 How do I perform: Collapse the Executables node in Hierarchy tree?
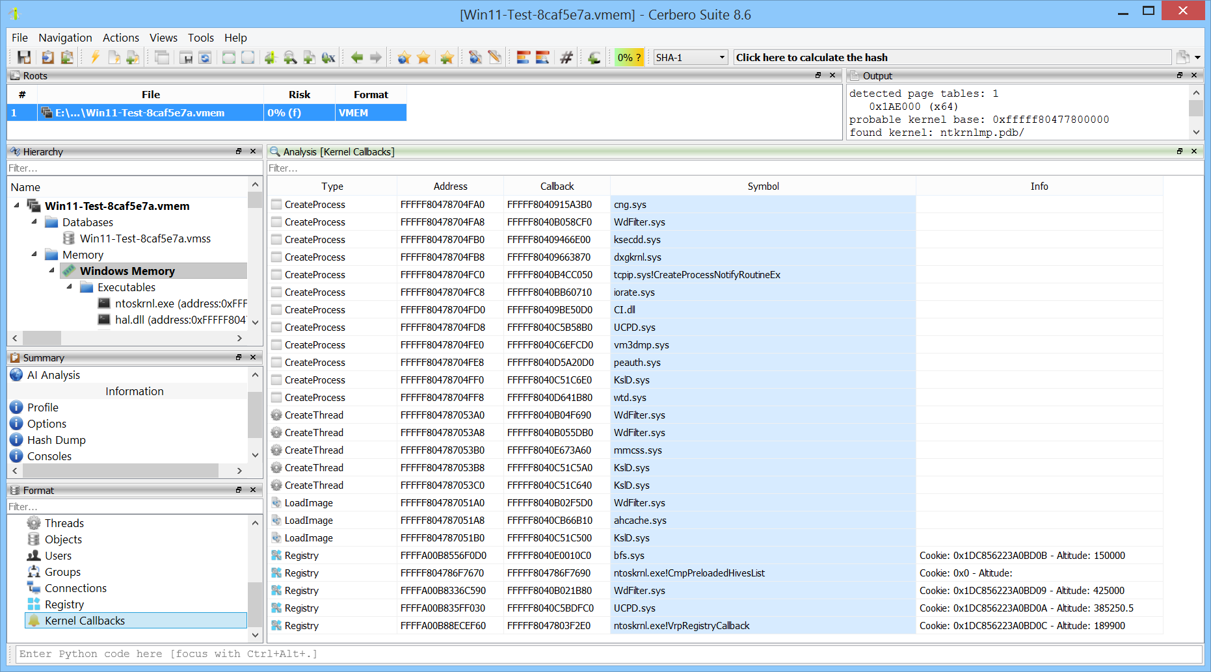(70, 287)
